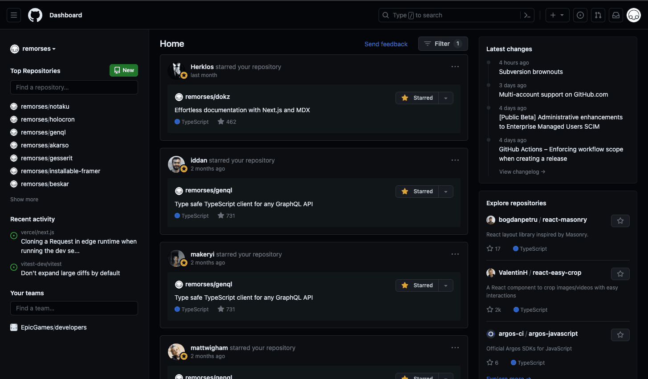The height and width of the screenshot is (379, 648).
Task: Open the Notifications inbox icon
Action: pos(616,15)
